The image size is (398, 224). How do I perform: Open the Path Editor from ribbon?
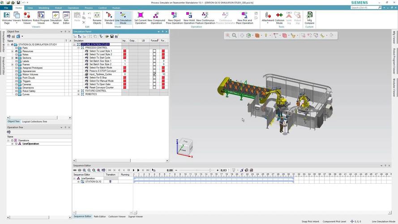coord(66,18)
